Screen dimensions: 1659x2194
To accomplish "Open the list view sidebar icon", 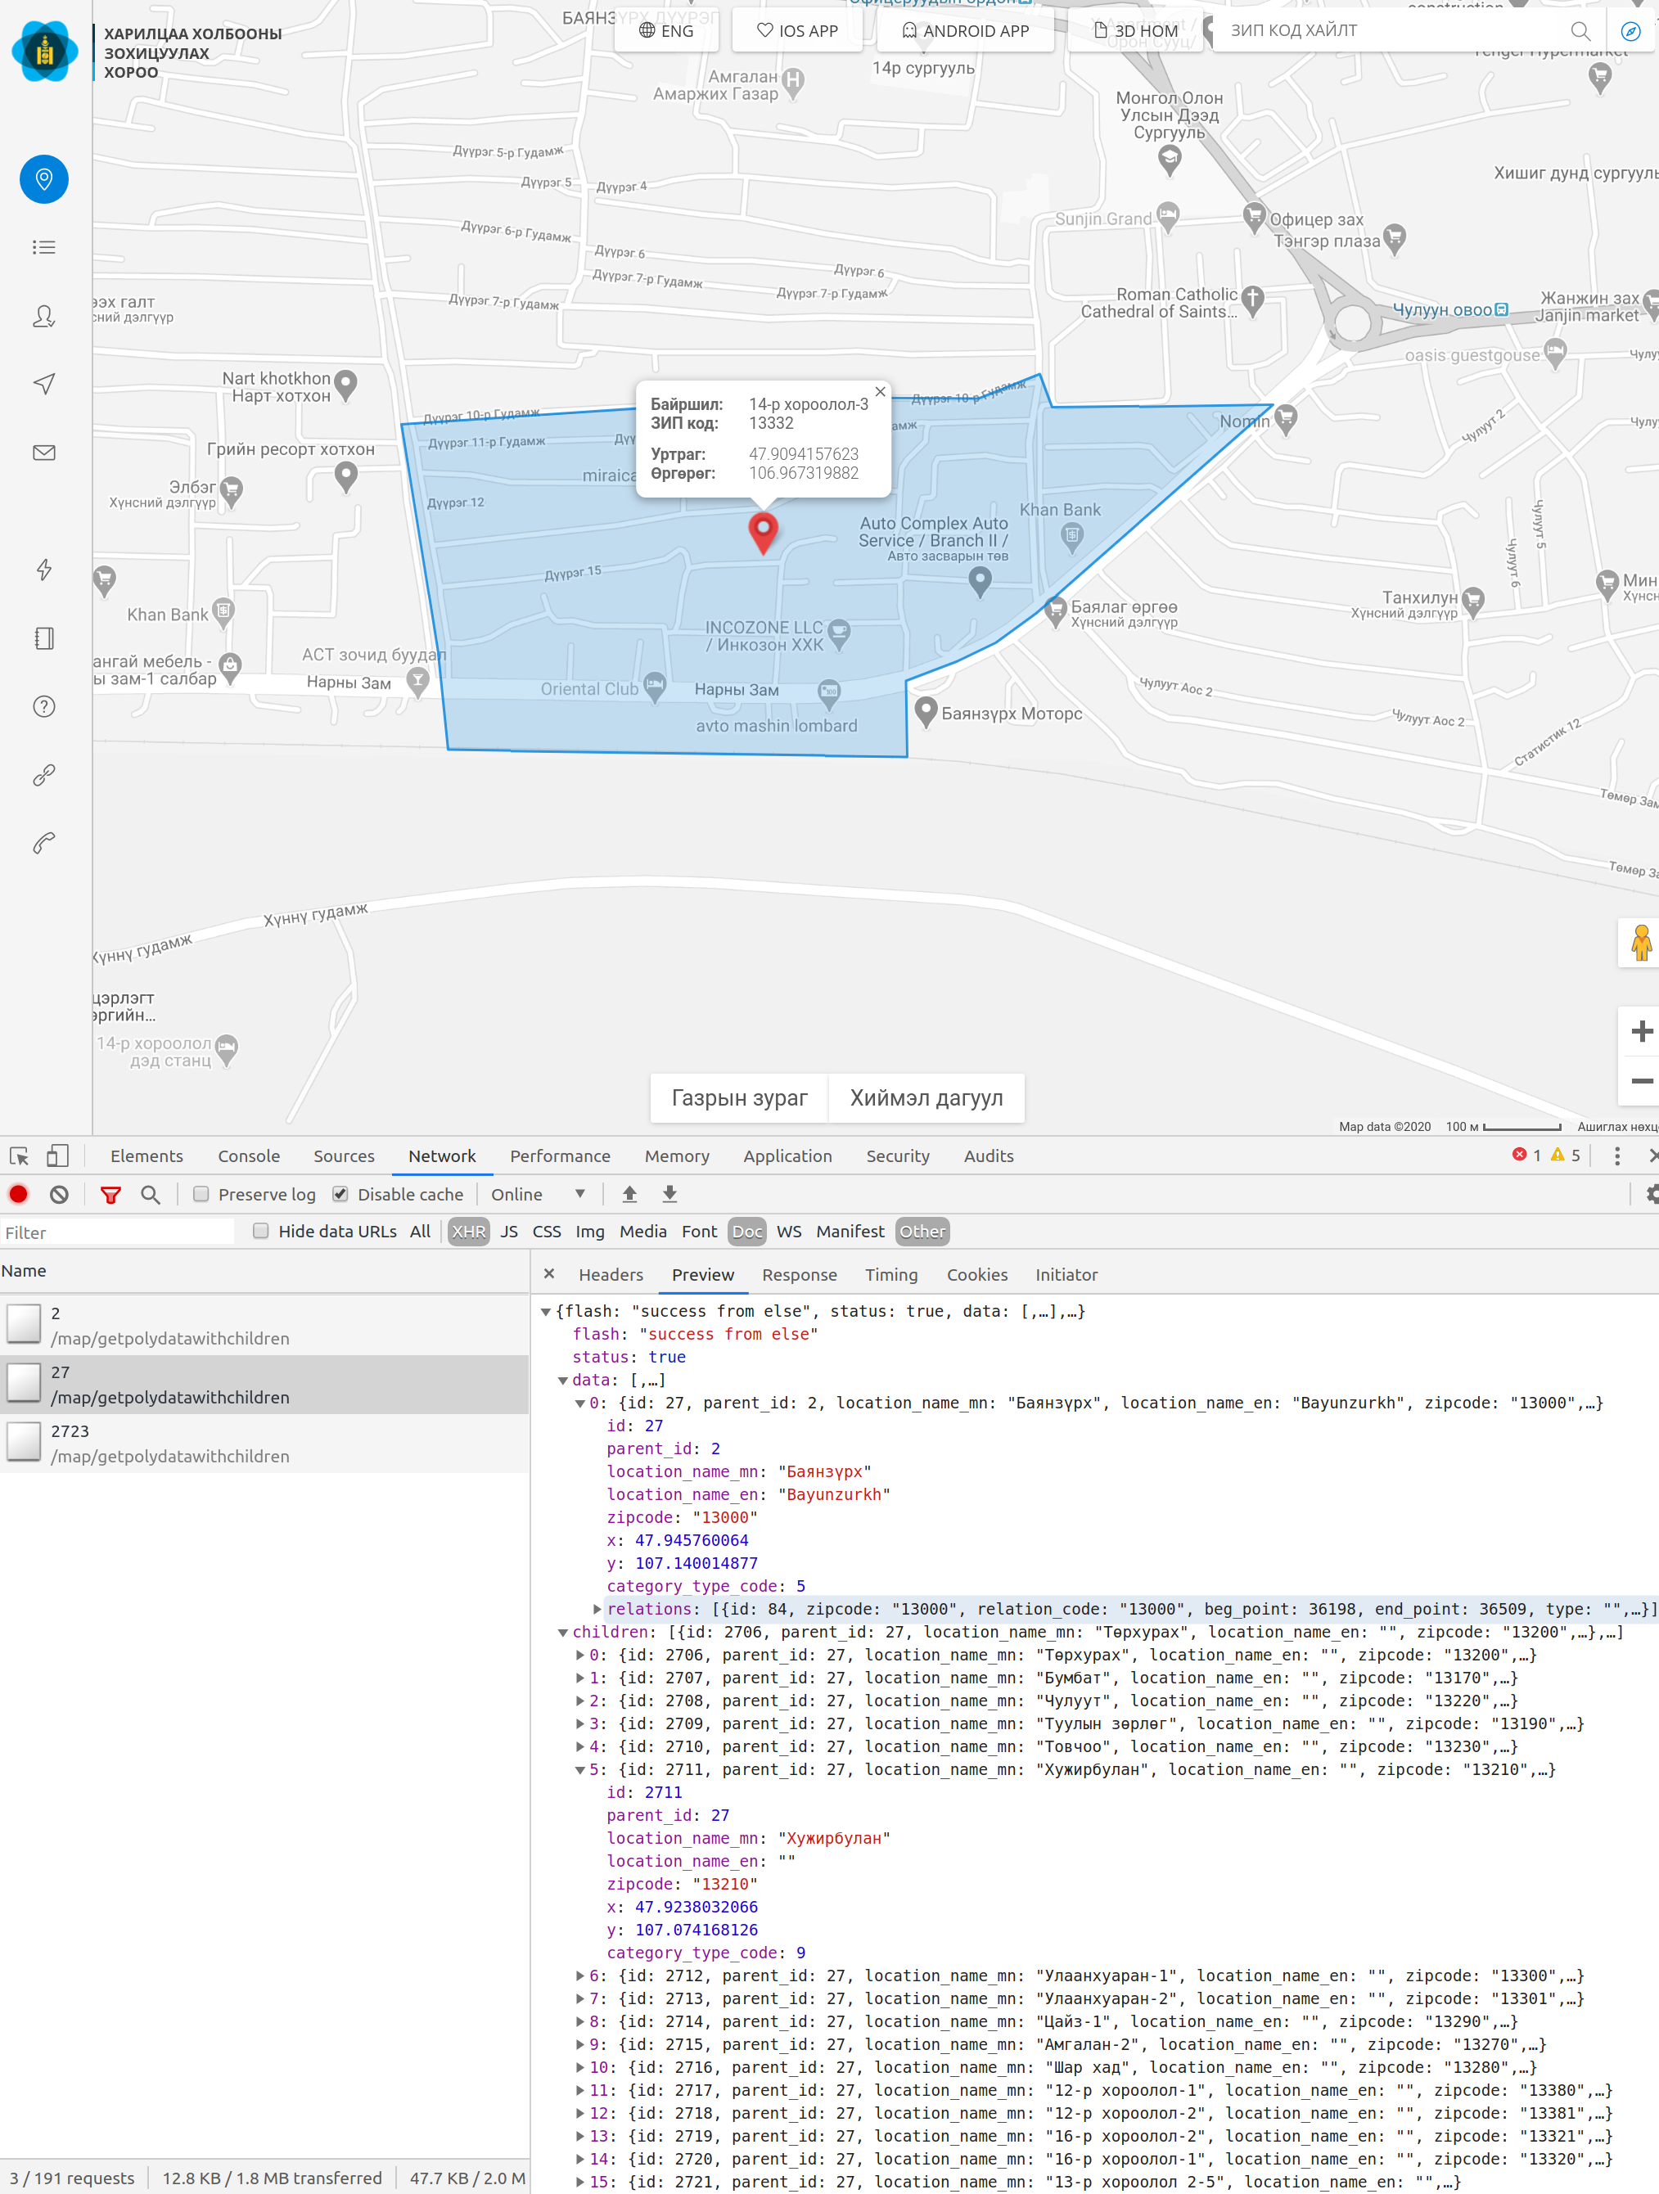I will 45,247.
